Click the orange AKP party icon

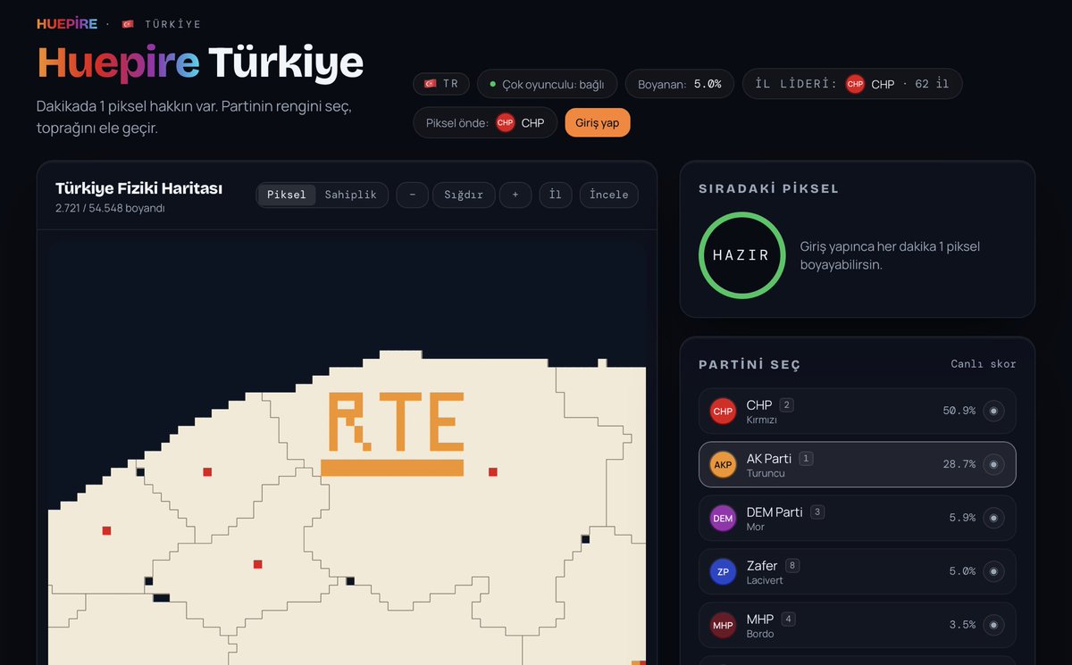723,465
